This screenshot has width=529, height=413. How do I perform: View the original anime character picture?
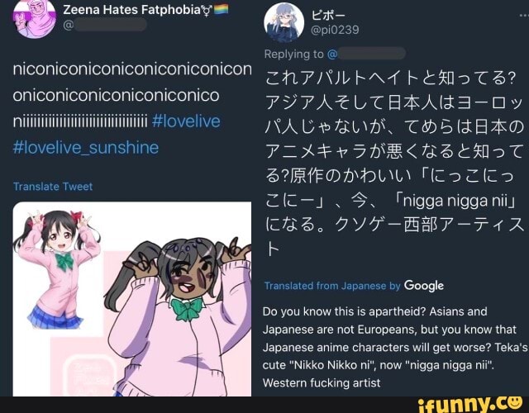[x=57, y=270]
